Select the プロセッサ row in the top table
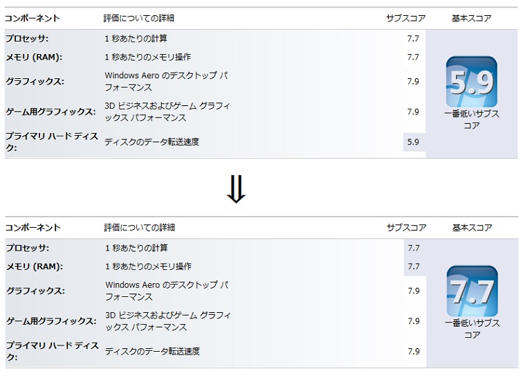Image resolution: width=523 pixels, height=378 pixels. tap(215, 39)
